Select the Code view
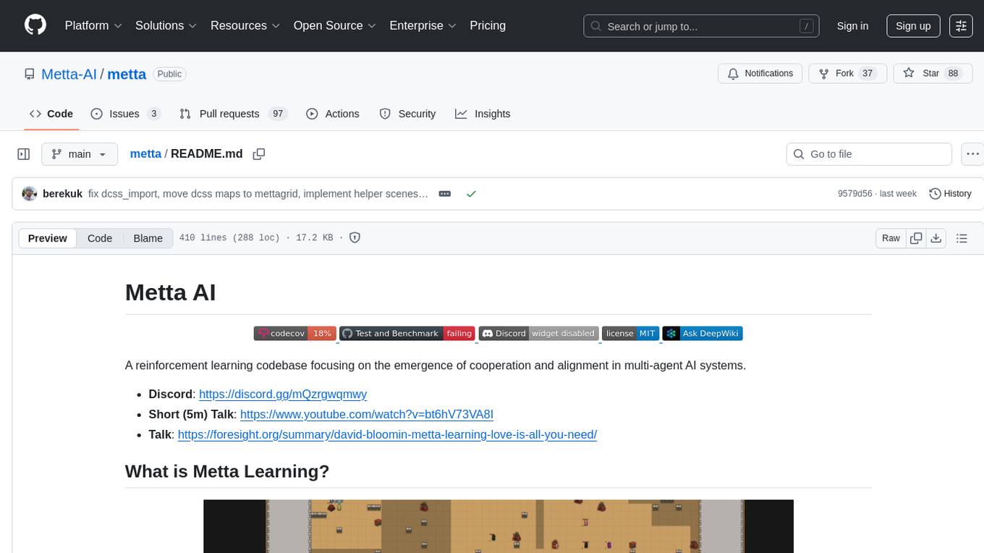The image size is (984, 553). [100, 238]
